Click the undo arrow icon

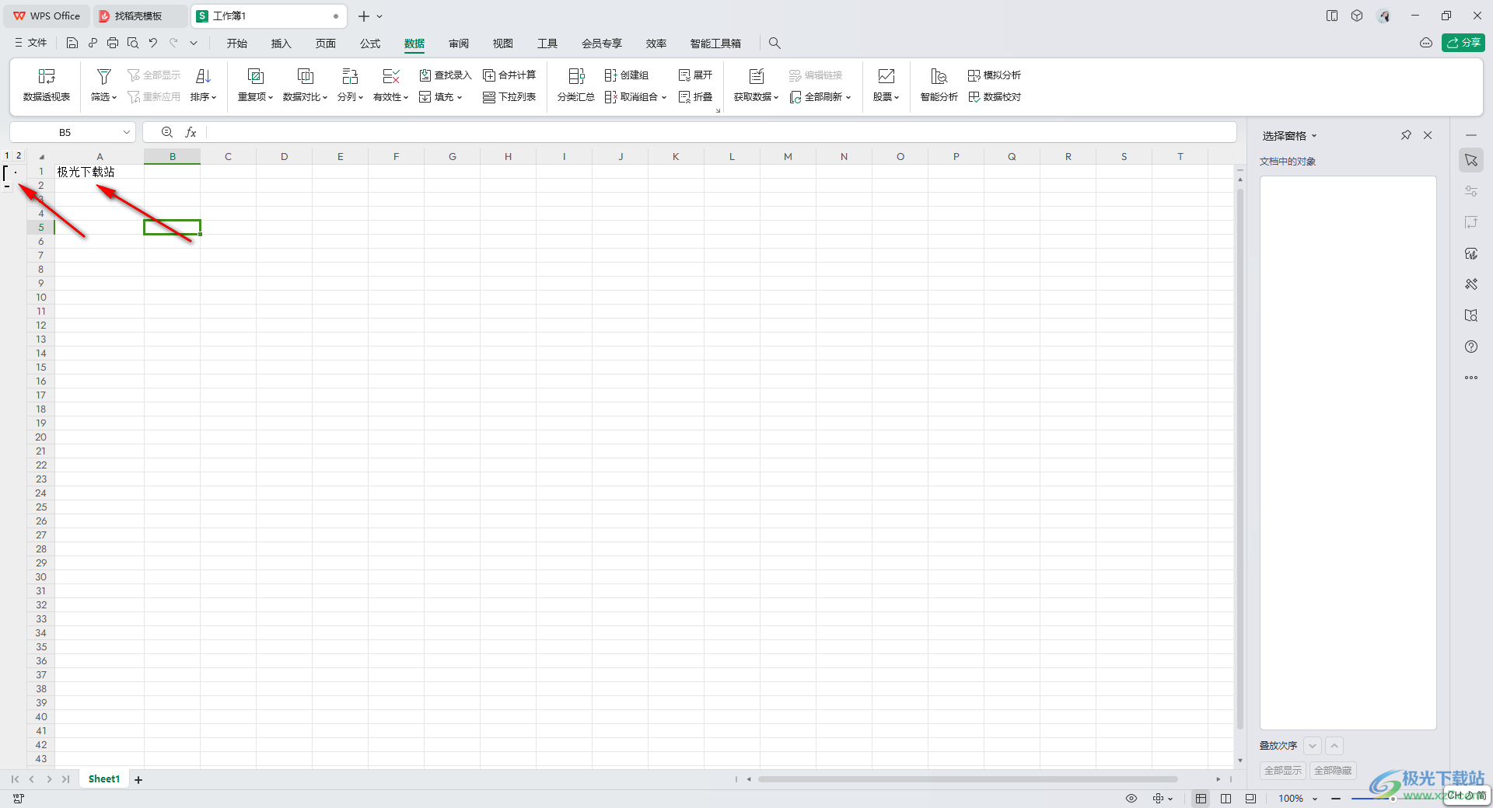click(x=153, y=44)
